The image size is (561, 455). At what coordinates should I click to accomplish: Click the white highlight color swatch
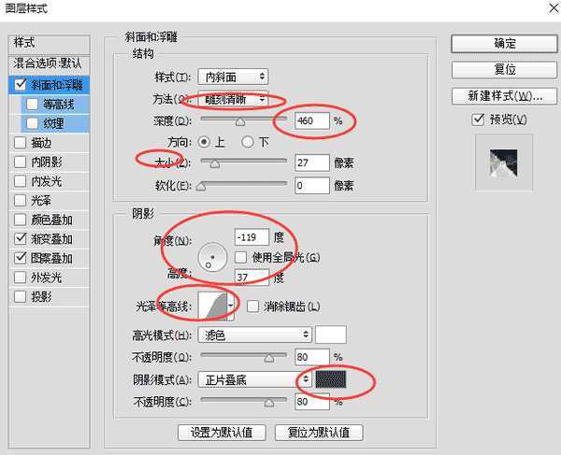coord(331,334)
